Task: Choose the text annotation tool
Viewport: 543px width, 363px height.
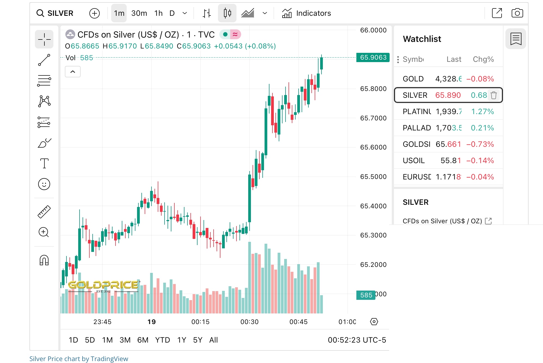Action: pos(44,163)
